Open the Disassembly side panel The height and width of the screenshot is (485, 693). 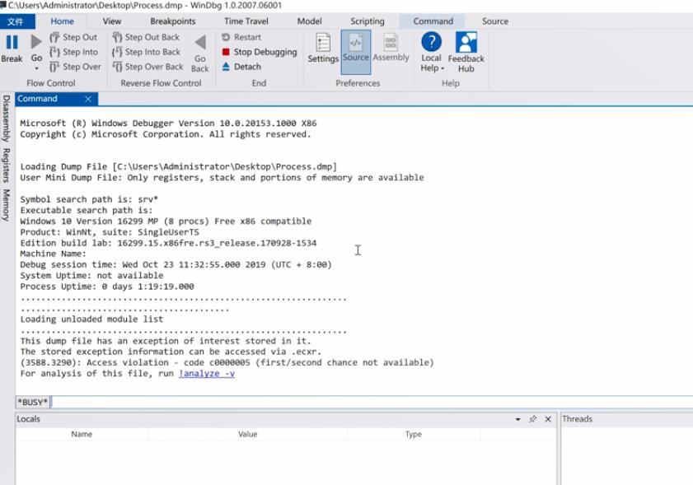pyautogui.click(x=7, y=119)
